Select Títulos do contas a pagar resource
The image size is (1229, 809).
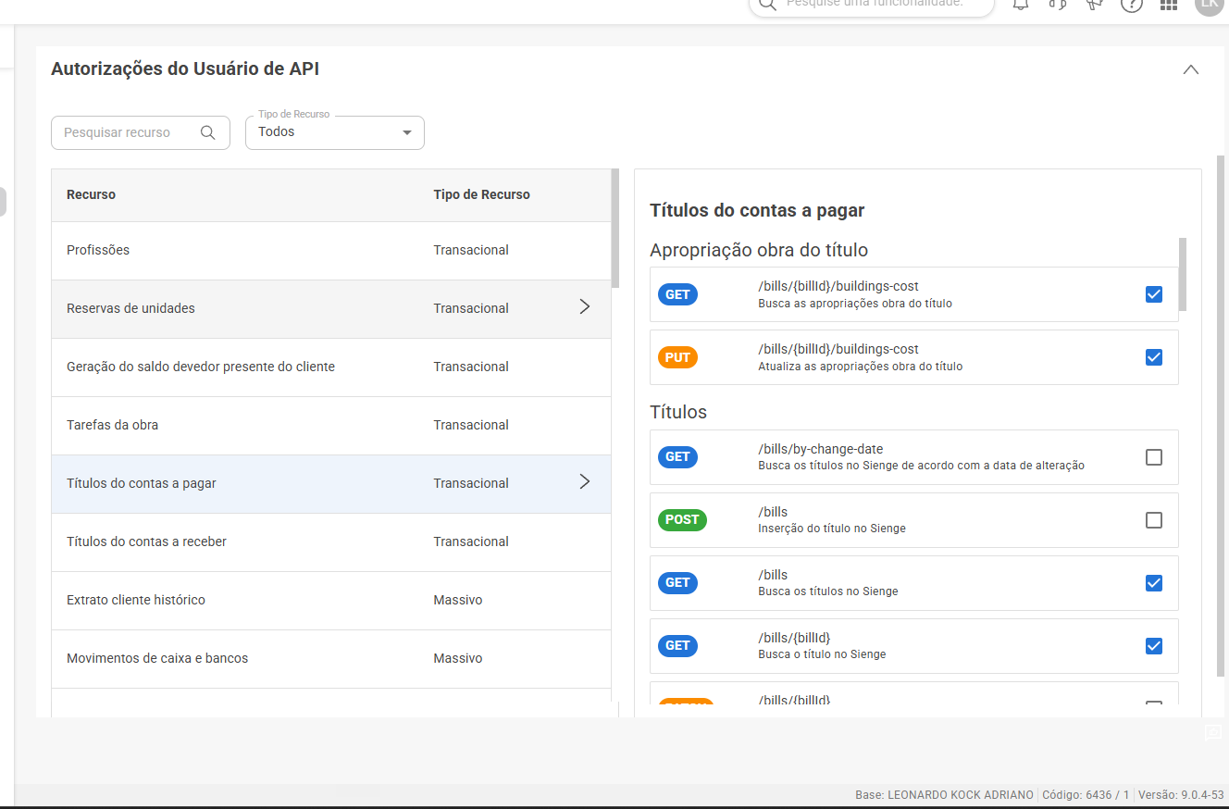[x=330, y=483]
